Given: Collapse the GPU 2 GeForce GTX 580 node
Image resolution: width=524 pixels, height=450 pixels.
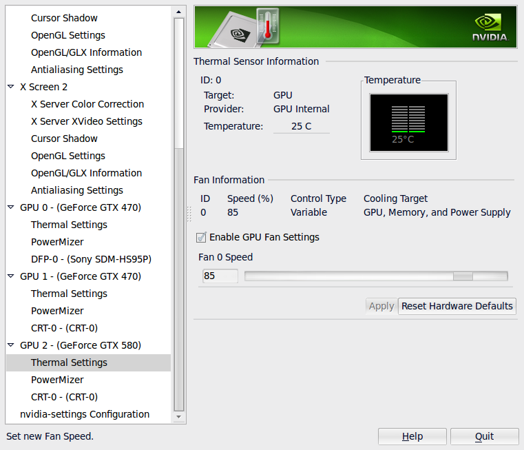Looking at the screenshot, I should point(11,345).
